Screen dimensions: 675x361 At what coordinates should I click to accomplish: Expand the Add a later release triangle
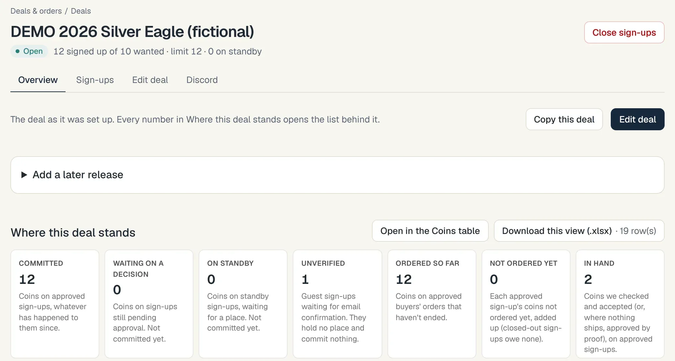click(x=24, y=175)
